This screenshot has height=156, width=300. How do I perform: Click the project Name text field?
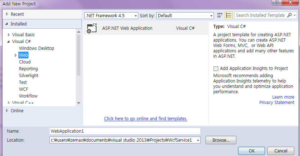pyautogui.click(x=125, y=131)
